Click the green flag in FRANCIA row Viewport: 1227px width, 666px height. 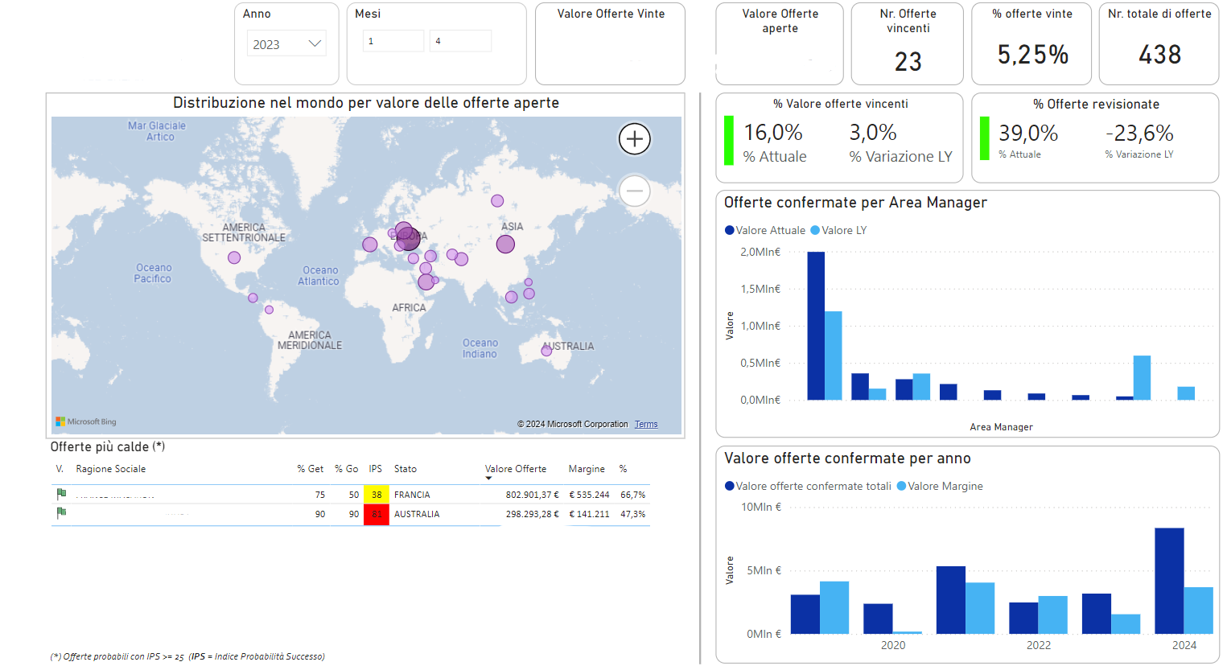click(61, 494)
